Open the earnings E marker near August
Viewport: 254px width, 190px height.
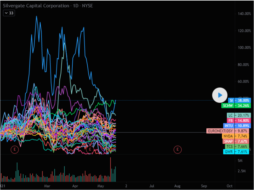[x=178, y=149]
